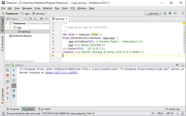Open the View menu
The height and width of the screenshot is (116, 186).
17,8
